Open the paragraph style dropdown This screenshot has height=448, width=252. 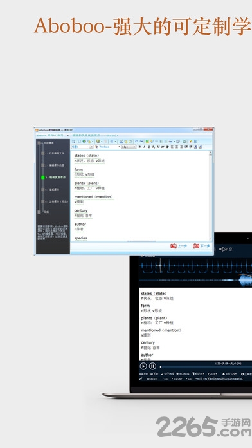pyautogui.click(x=82, y=147)
